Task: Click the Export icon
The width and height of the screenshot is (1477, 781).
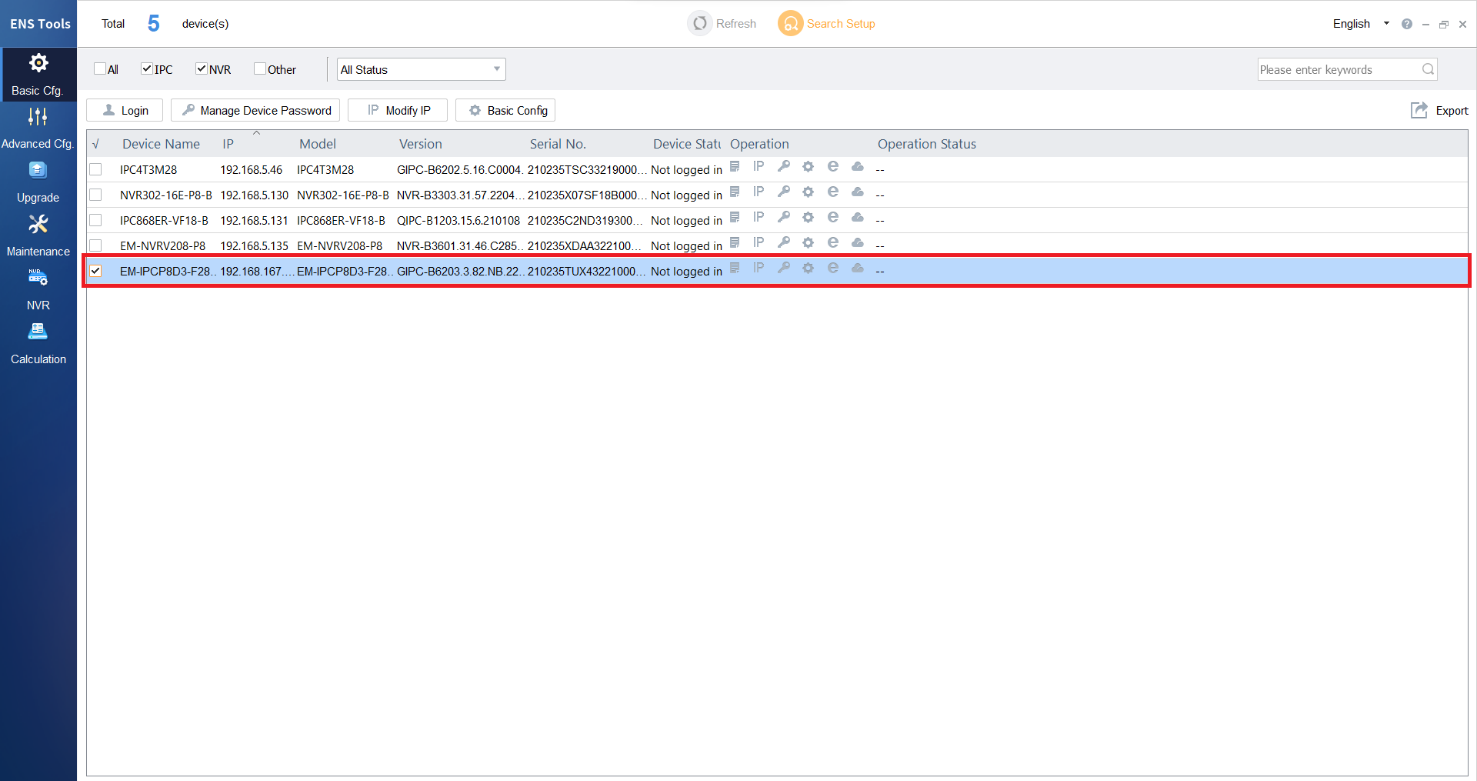Action: click(1419, 111)
